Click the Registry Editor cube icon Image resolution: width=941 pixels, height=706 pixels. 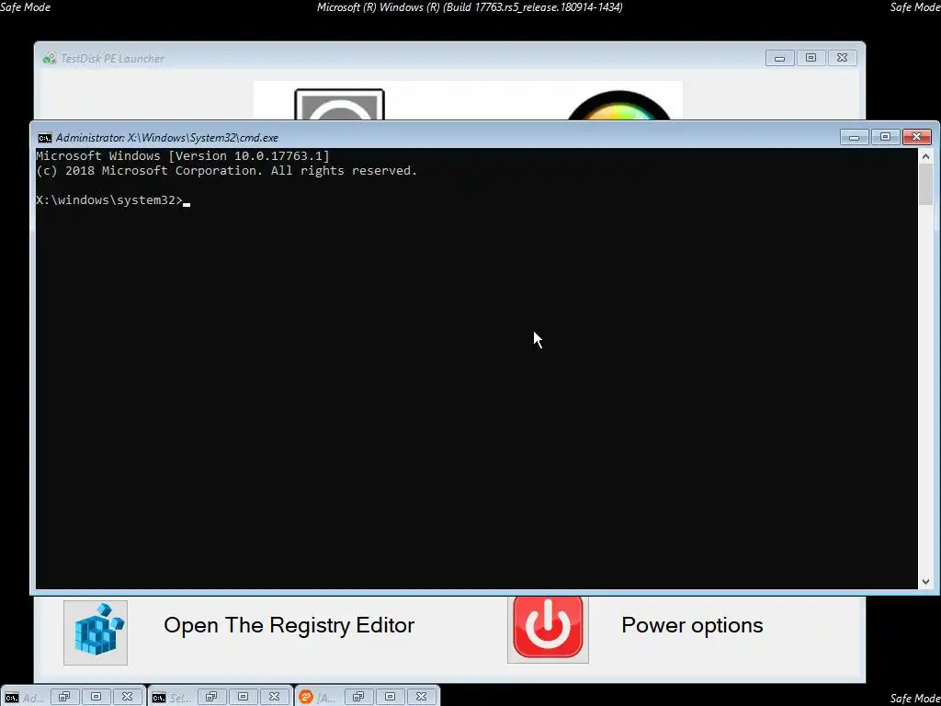pos(96,632)
